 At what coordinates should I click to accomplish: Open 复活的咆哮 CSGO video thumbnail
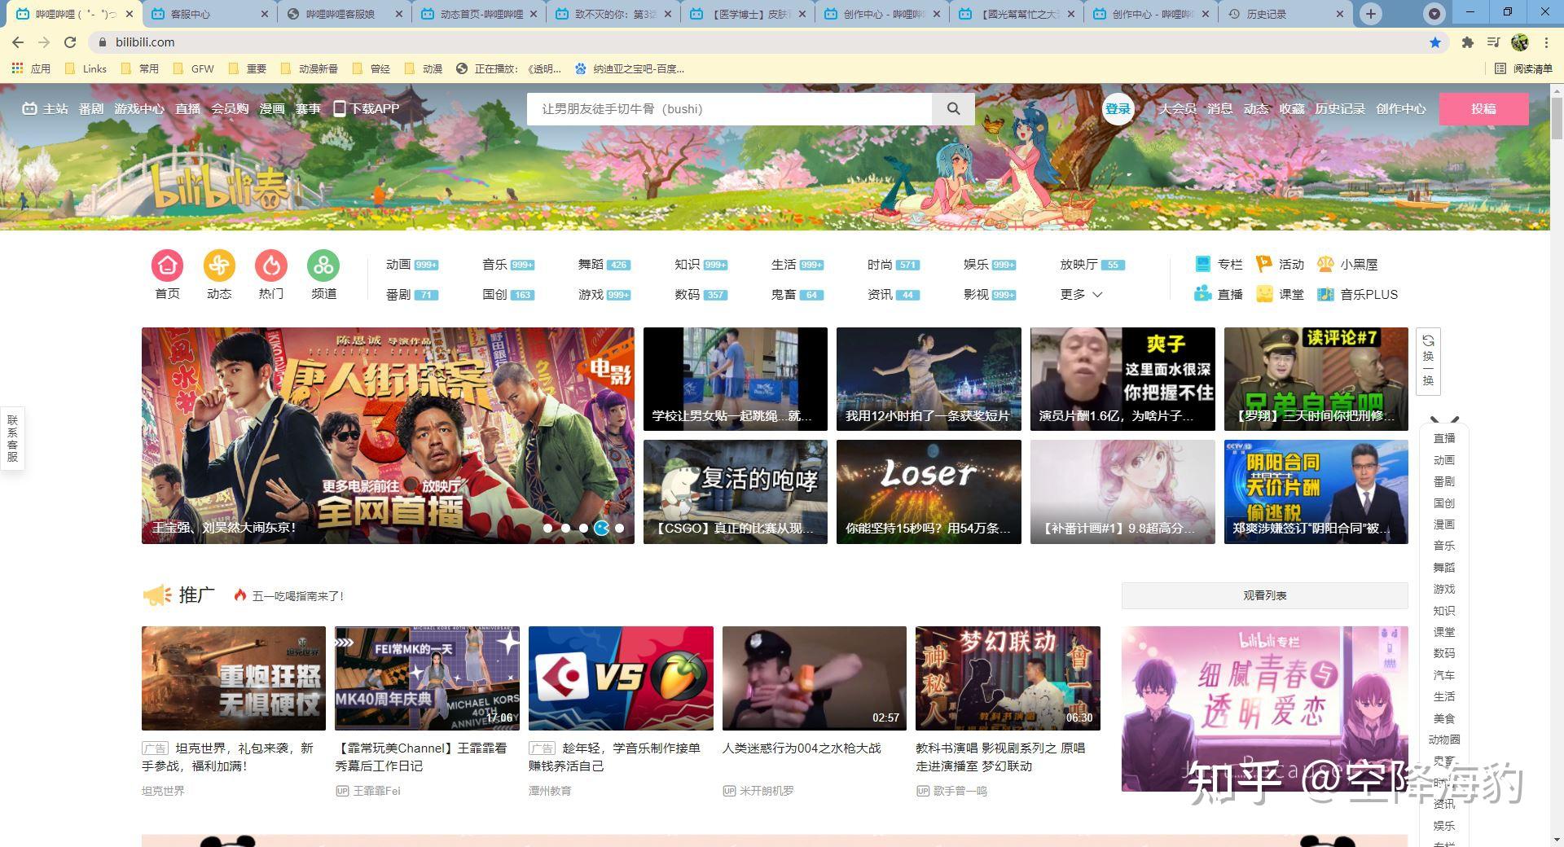(x=736, y=492)
